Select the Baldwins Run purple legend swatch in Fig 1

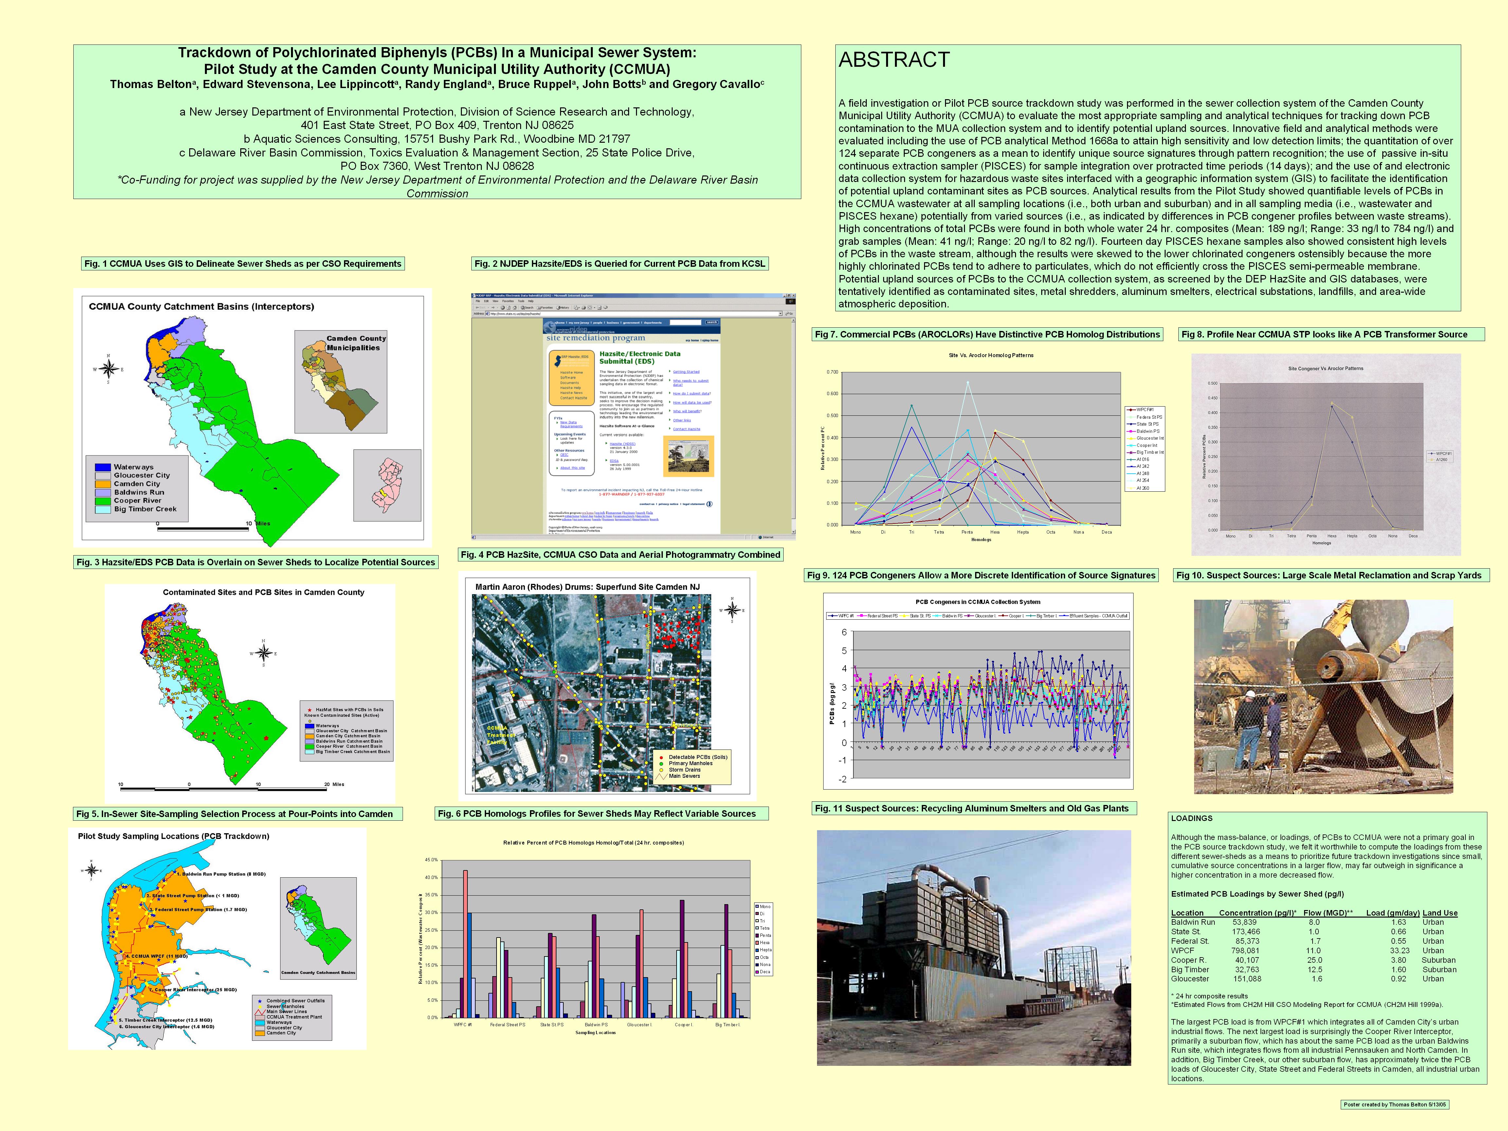102,492
